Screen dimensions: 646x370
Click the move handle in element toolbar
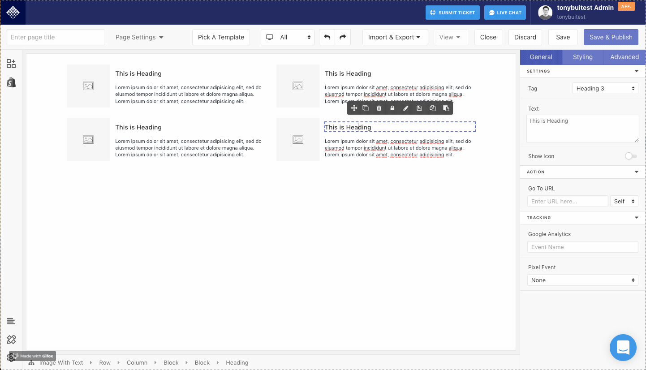[354, 108]
